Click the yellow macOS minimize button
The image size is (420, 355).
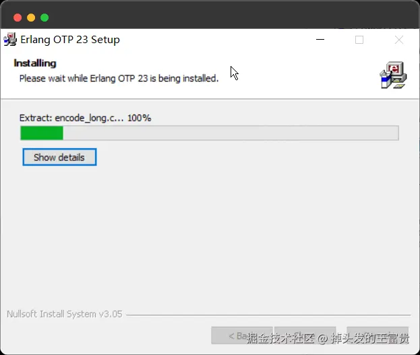point(31,18)
